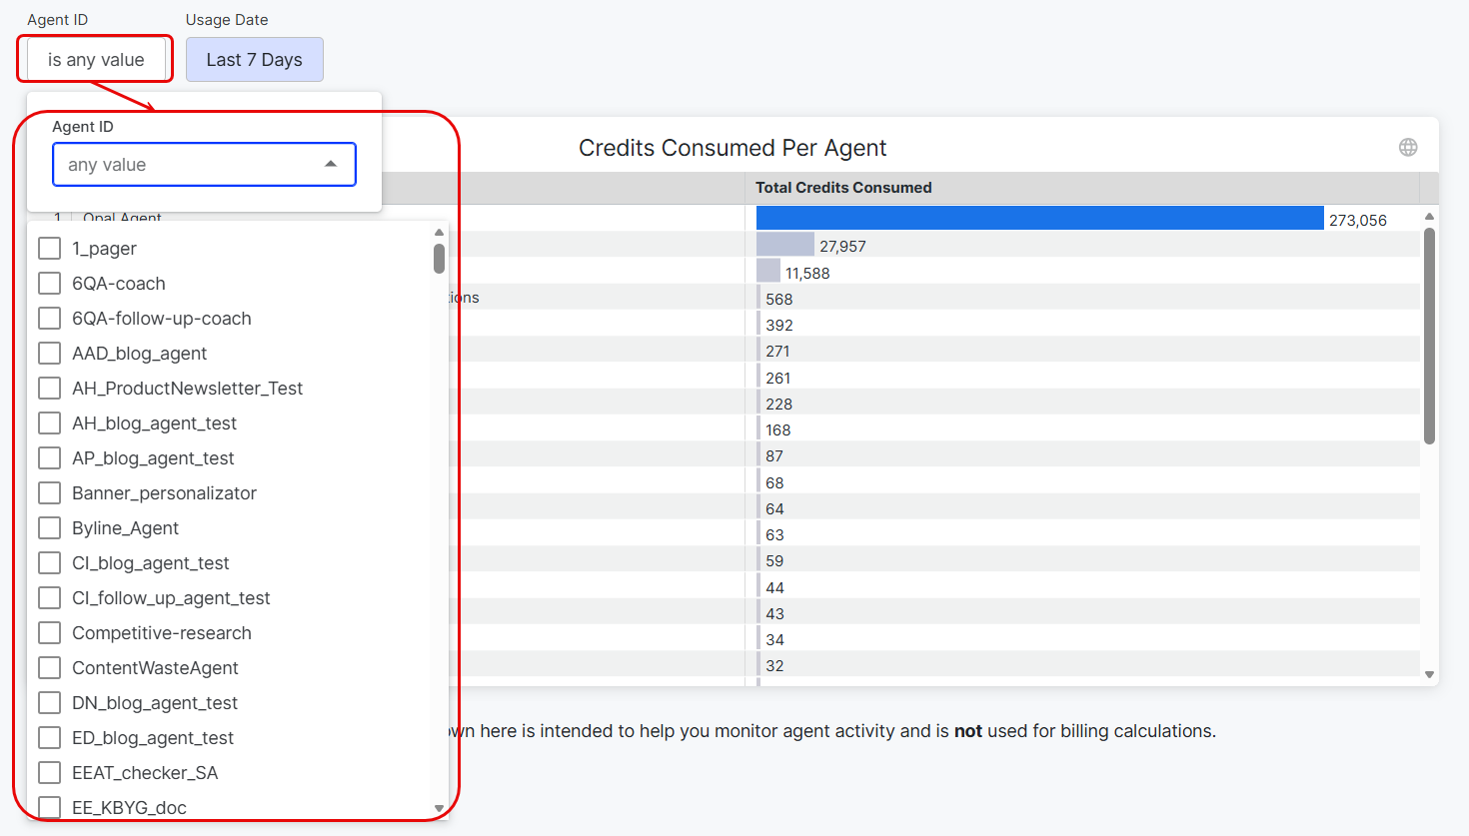Screen dimensions: 1469x836
Task: Choose Banner_personalizator from the list
Action: [164, 493]
